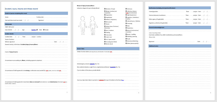Select the 'Additional notes:' heading

tap(180, 46)
